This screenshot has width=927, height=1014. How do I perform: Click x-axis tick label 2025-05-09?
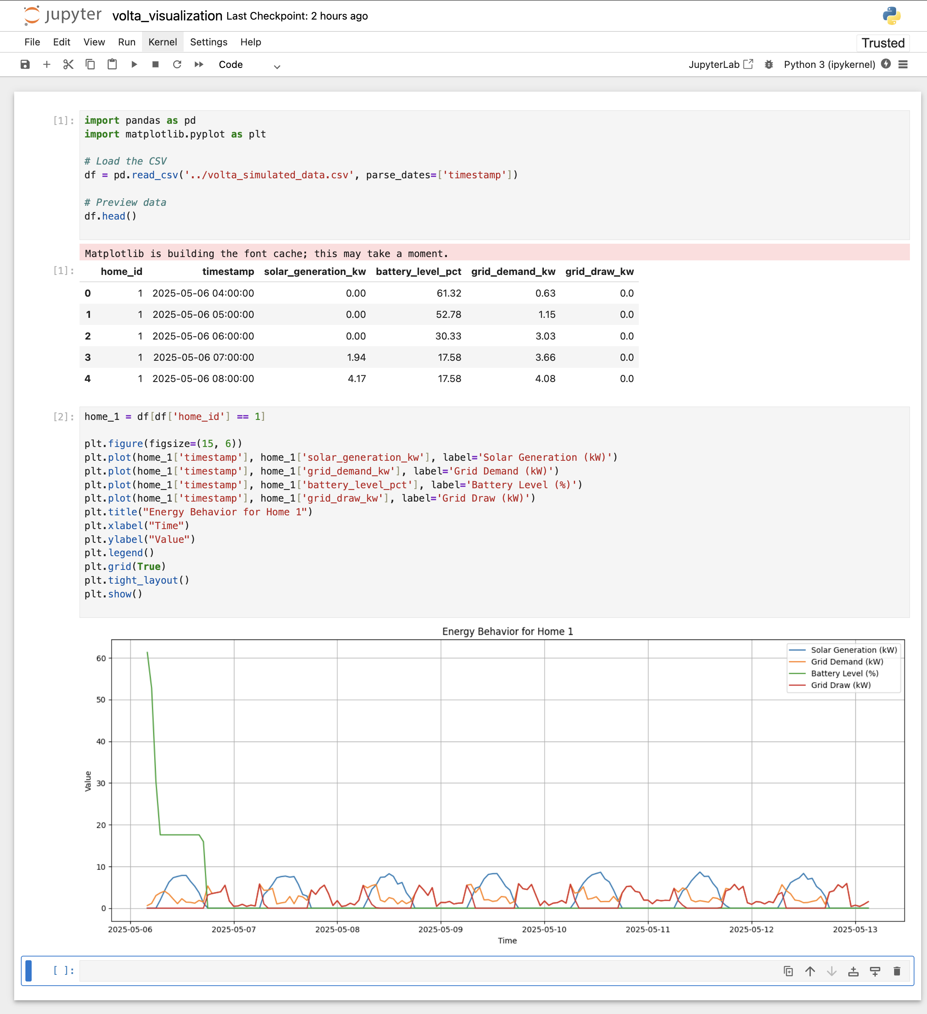(440, 929)
